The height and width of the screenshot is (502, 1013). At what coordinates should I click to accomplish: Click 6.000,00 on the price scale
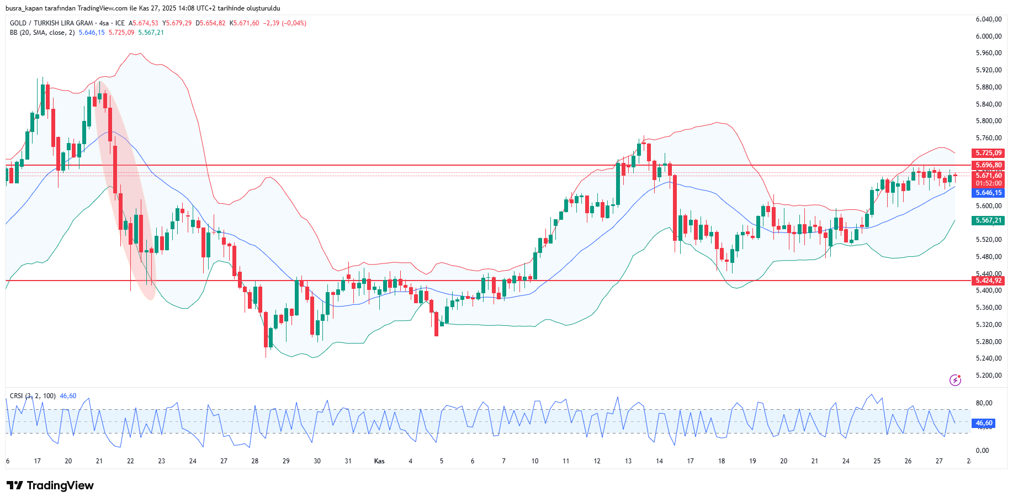pyautogui.click(x=988, y=36)
